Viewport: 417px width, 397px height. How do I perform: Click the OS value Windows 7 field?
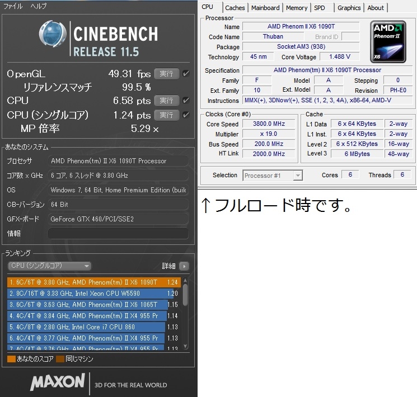coord(118,190)
